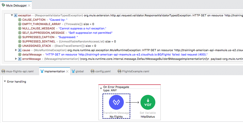
Task: Click the No flights label
Action: pos(116,117)
